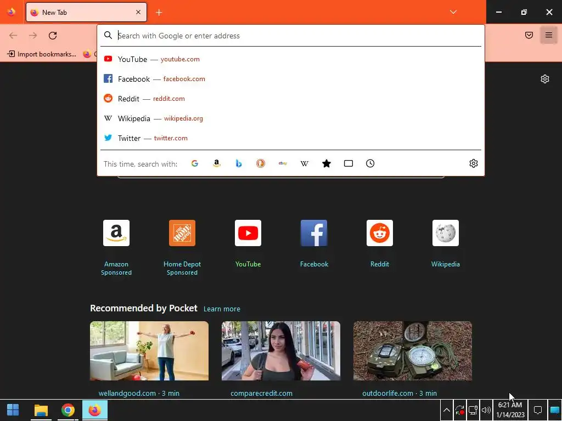Image resolution: width=562 pixels, height=421 pixels.
Task: Expand the list all tabs chevron
Action: pyautogui.click(x=453, y=12)
